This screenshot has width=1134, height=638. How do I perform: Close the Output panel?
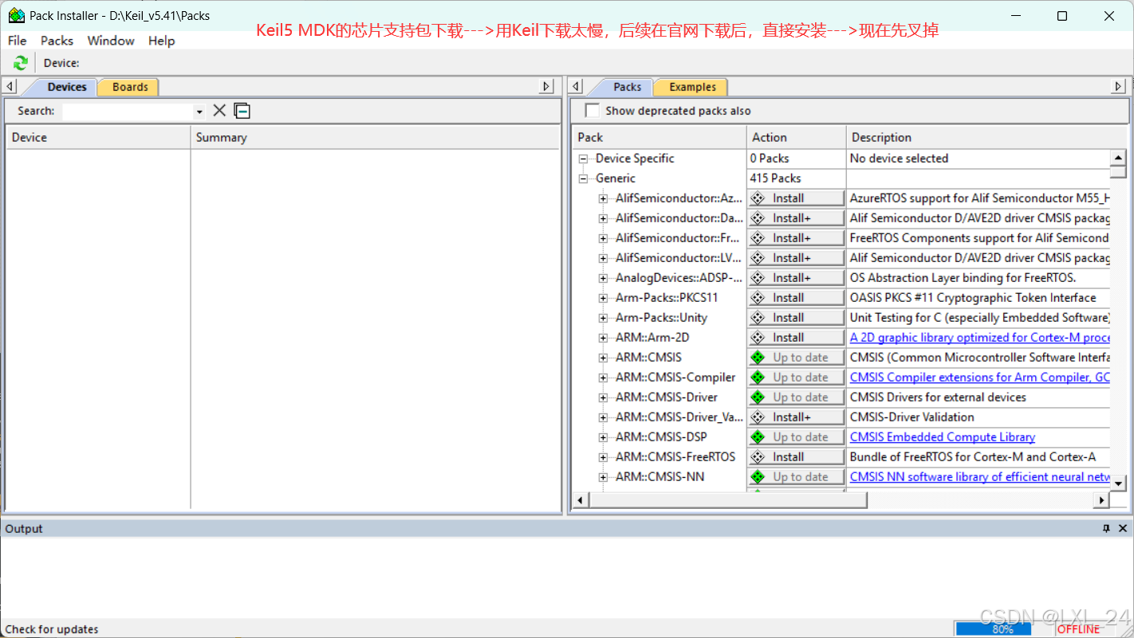(1123, 529)
